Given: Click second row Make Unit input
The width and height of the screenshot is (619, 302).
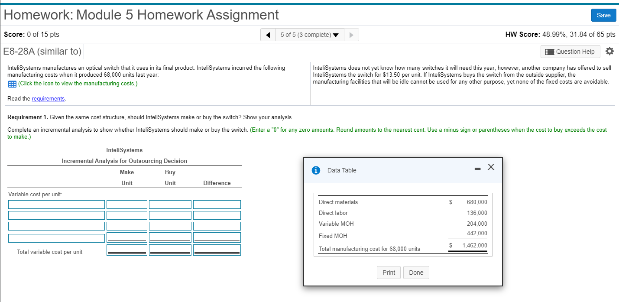Looking at the screenshot, I should [x=127, y=215].
